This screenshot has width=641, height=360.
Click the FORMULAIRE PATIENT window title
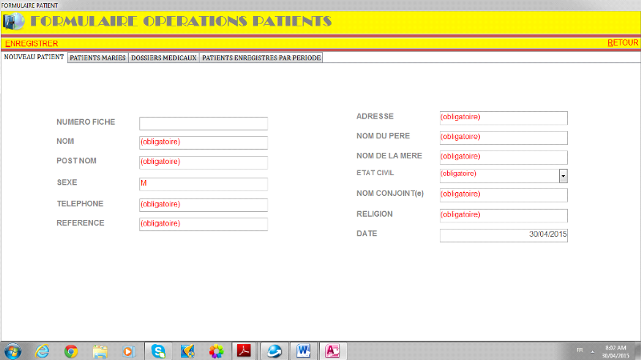[30, 6]
